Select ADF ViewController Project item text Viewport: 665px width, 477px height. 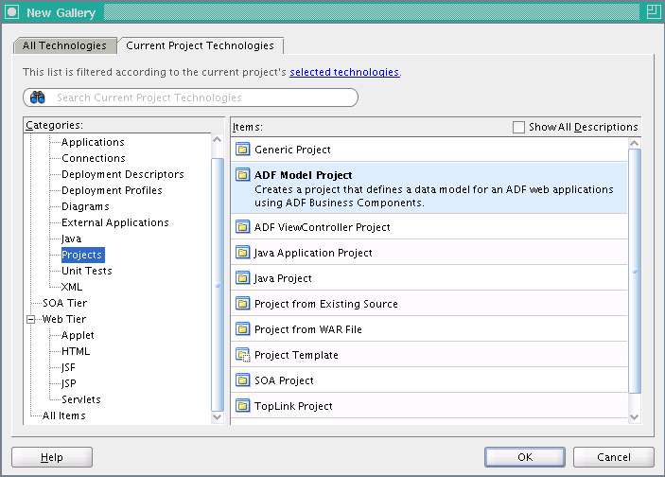322,227
